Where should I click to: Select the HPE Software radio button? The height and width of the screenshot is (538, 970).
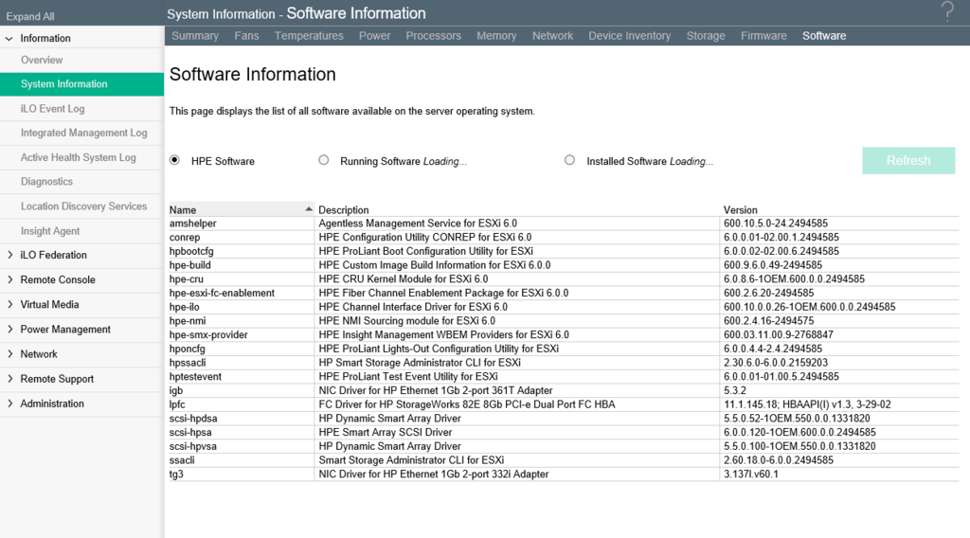coord(175,160)
